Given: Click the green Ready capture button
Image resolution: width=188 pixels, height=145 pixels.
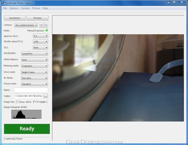Looking at the screenshot, I should [27, 129].
